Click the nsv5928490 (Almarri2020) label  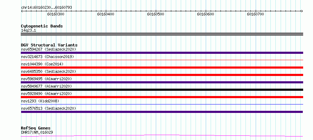(x=46, y=94)
